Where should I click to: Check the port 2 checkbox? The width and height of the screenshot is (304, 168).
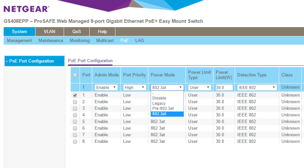[x=75, y=102]
